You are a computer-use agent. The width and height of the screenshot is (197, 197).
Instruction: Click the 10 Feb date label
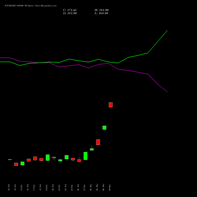click(x=9, y=187)
